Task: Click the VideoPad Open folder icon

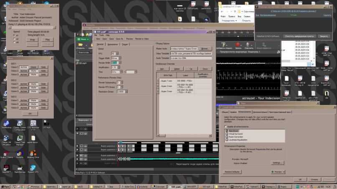Action: point(80,45)
